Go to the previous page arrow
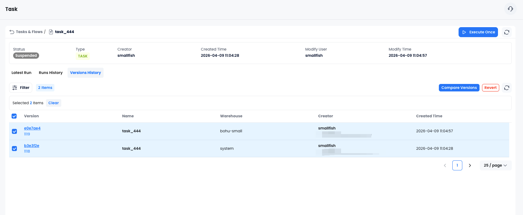The height and width of the screenshot is (215, 523). [x=445, y=165]
